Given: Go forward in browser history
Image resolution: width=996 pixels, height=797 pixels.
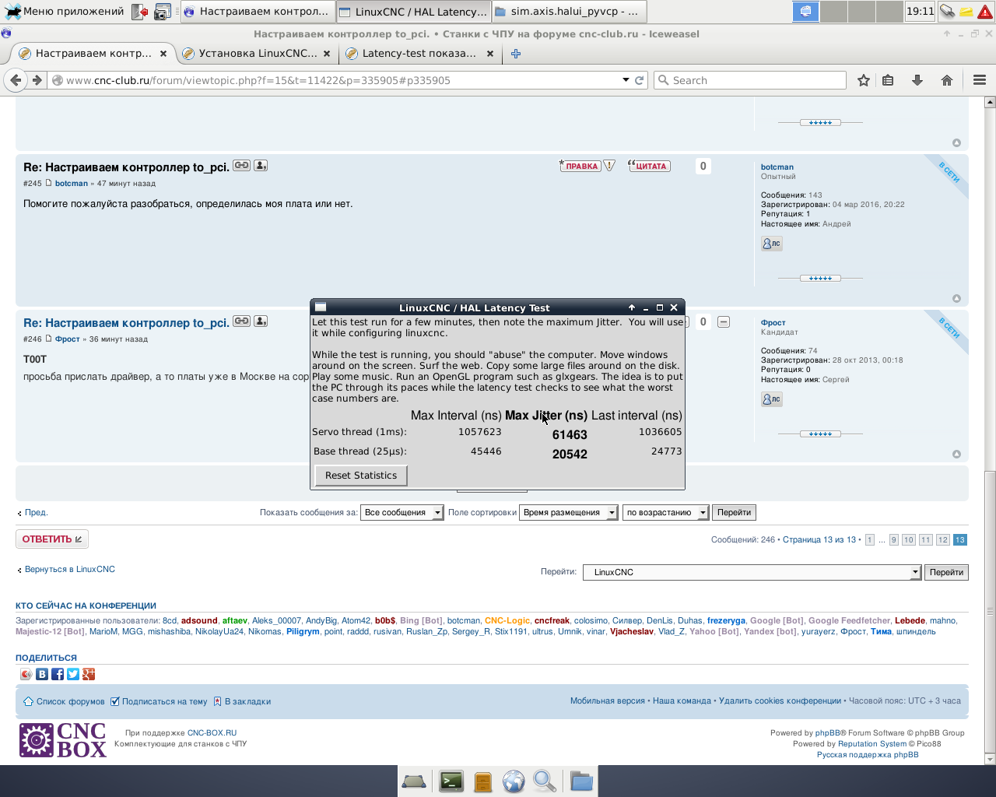Looking at the screenshot, I should [37, 80].
